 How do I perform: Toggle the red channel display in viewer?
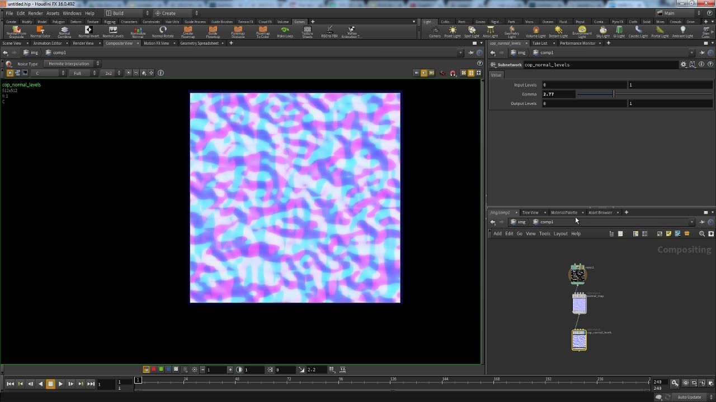[153, 369]
